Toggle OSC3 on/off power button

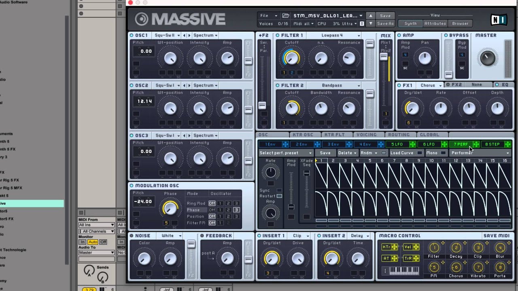132,135
